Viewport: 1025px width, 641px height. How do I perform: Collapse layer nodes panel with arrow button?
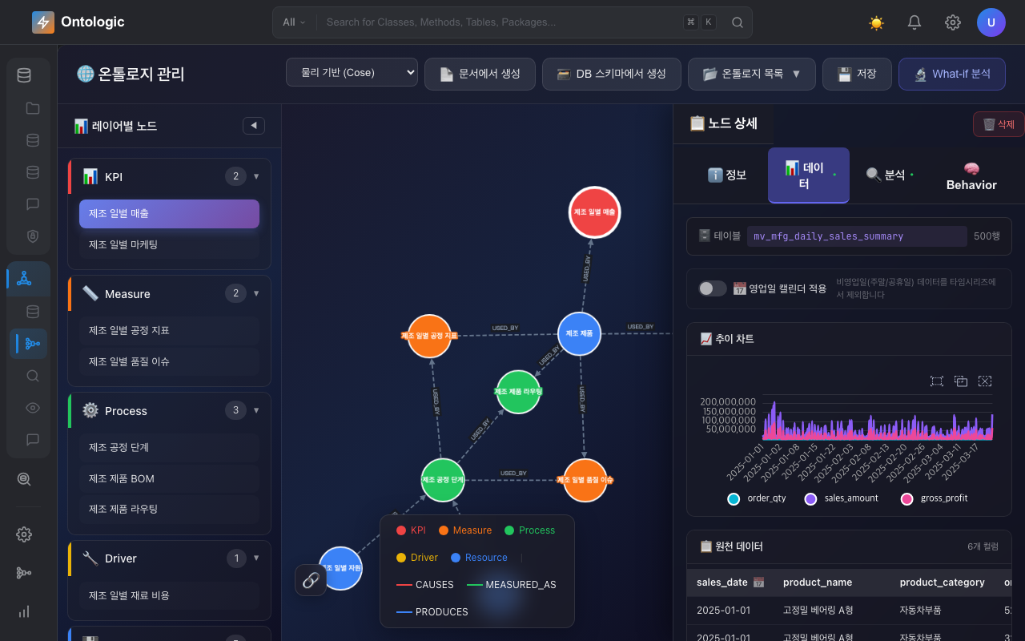254,126
